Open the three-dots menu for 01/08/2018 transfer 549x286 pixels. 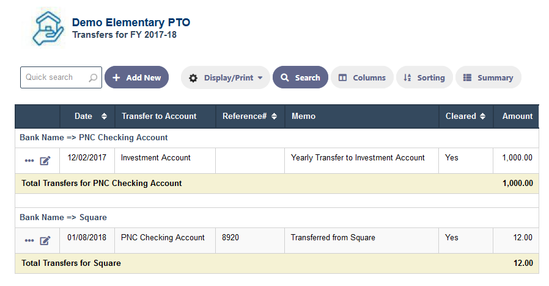[29, 241]
